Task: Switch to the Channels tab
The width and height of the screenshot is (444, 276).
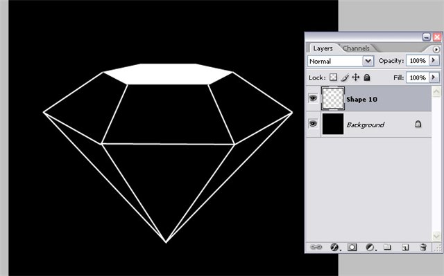Action: [x=356, y=48]
